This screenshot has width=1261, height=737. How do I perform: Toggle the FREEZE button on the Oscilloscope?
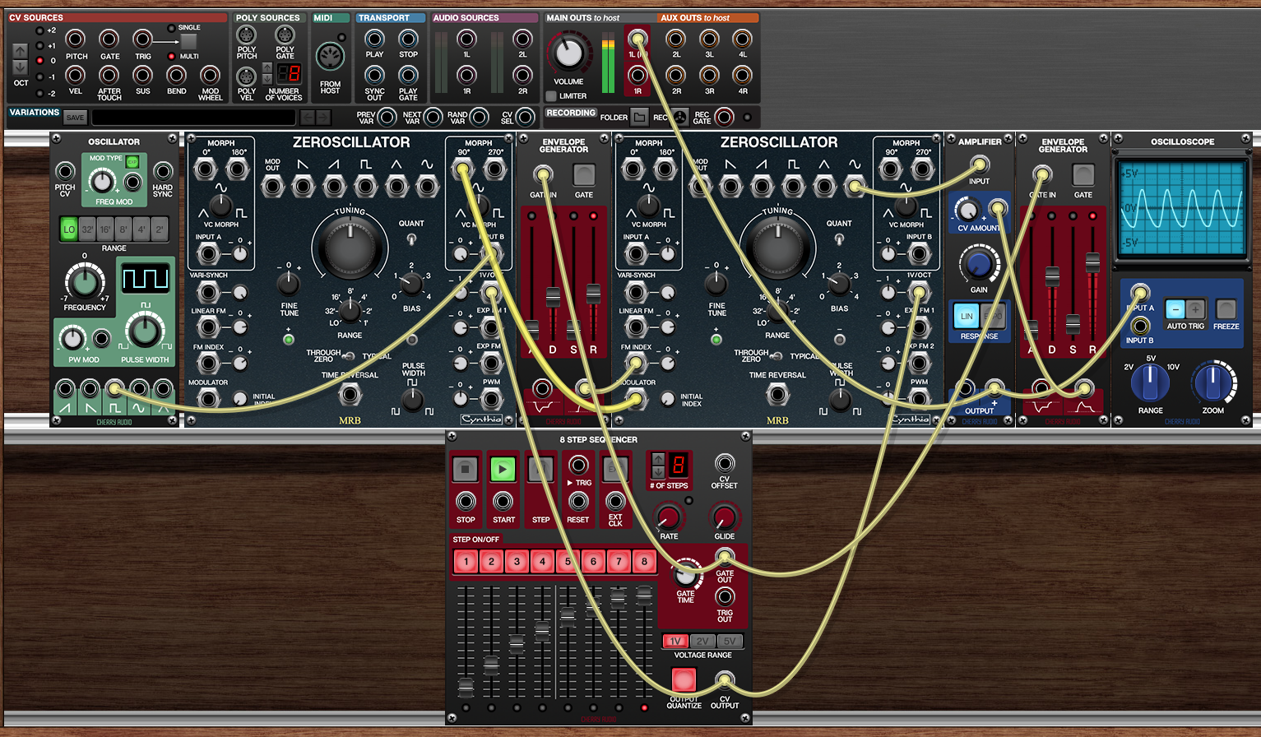click(x=1226, y=309)
